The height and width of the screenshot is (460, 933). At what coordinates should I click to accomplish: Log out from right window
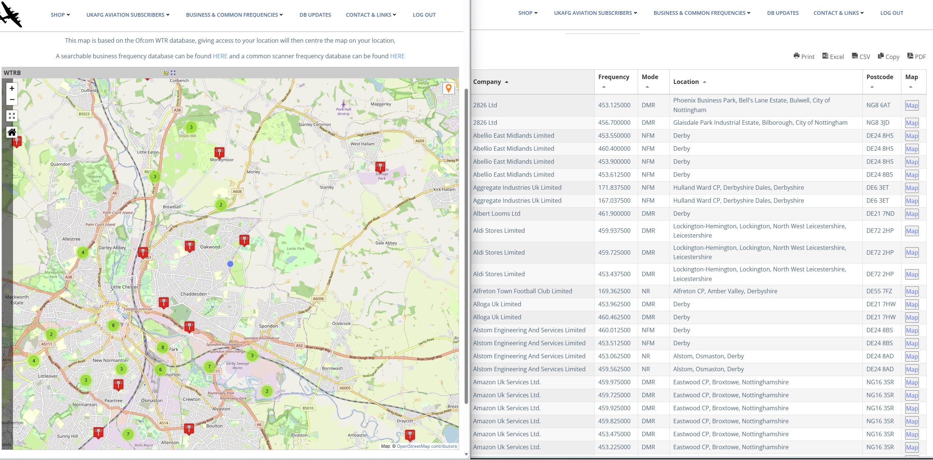coord(892,13)
